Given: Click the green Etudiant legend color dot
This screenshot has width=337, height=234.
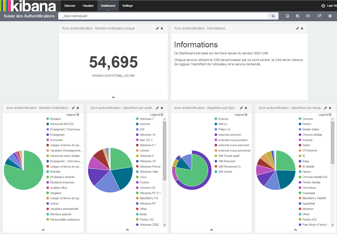Looking at the screenshot, I should (47, 119).
